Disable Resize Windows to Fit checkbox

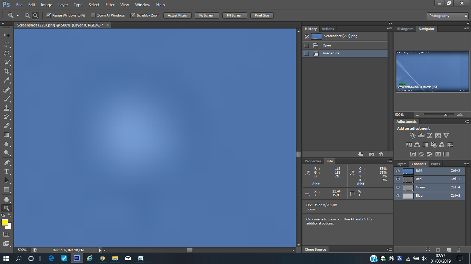[x=49, y=15]
